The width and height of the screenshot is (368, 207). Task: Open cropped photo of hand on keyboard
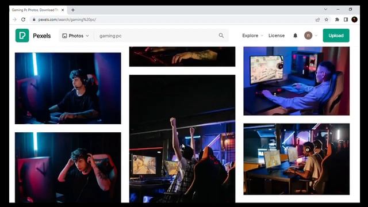click(182, 56)
